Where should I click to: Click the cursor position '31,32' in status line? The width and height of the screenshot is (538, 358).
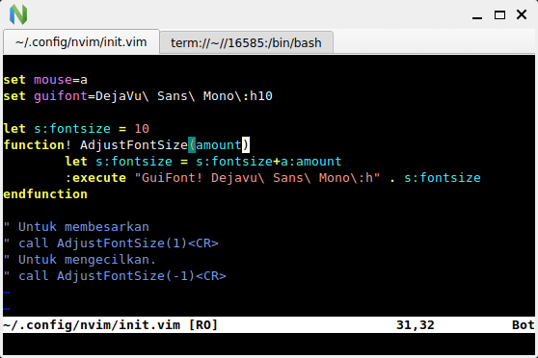pyautogui.click(x=416, y=325)
